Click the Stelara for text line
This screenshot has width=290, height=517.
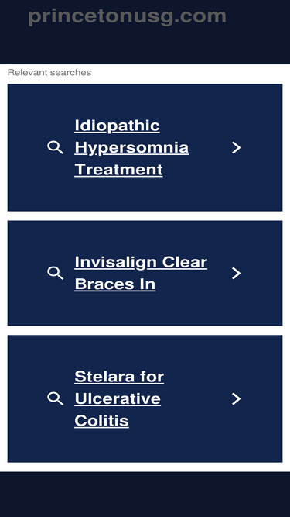[119, 377]
